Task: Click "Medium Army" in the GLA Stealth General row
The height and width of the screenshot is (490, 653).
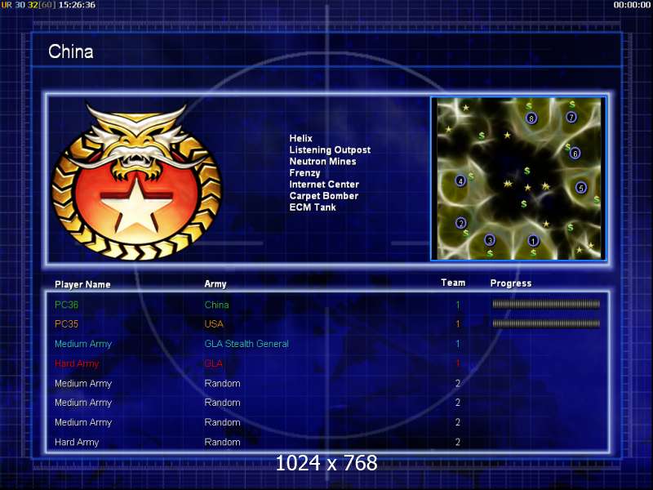Action: coord(83,344)
